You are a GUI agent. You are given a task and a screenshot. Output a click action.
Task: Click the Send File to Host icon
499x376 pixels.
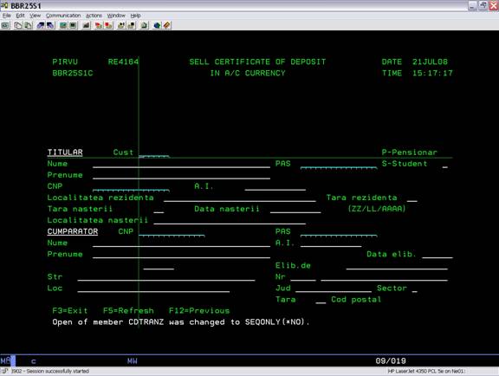[41, 25]
